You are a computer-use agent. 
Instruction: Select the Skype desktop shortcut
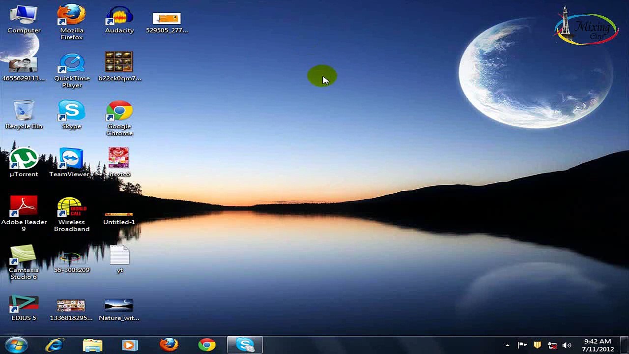pyautogui.click(x=72, y=115)
